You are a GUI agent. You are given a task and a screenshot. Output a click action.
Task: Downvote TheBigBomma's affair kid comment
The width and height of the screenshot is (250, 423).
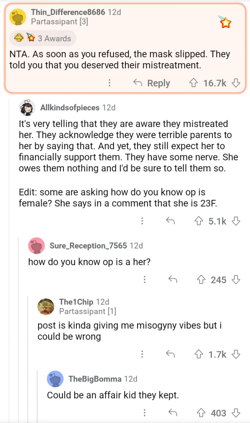[x=236, y=413]
